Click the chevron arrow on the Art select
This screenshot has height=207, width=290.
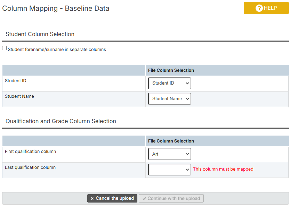click(x=187, y=154)
